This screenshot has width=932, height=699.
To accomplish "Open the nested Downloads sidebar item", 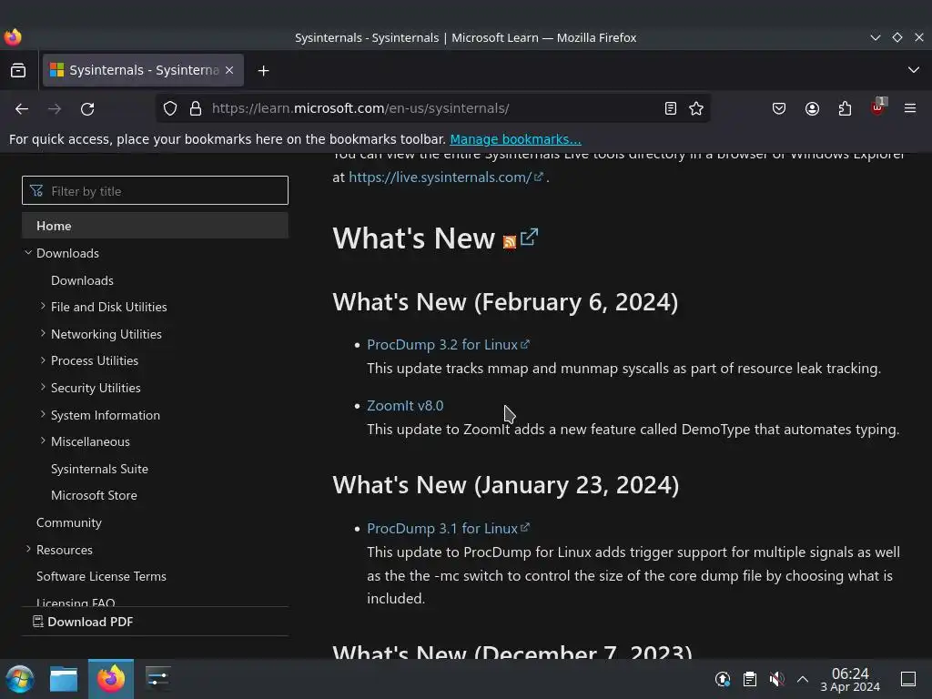I will 82,280.
